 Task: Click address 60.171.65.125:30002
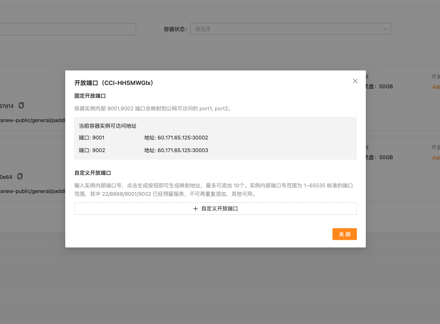[x=183, y=138]
